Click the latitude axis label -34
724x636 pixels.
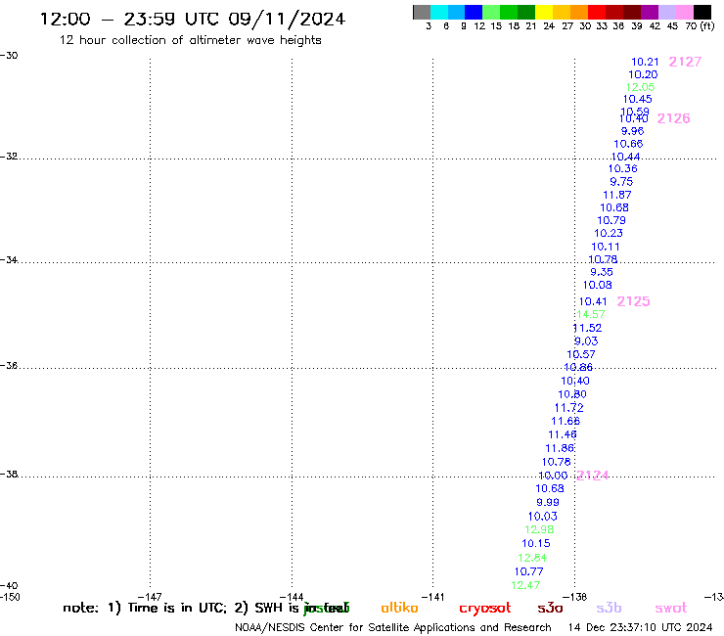pos(9,259)
